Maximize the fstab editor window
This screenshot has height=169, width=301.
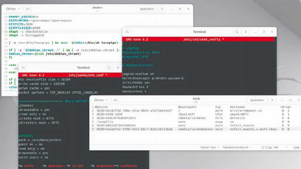(x=290, y=100)
